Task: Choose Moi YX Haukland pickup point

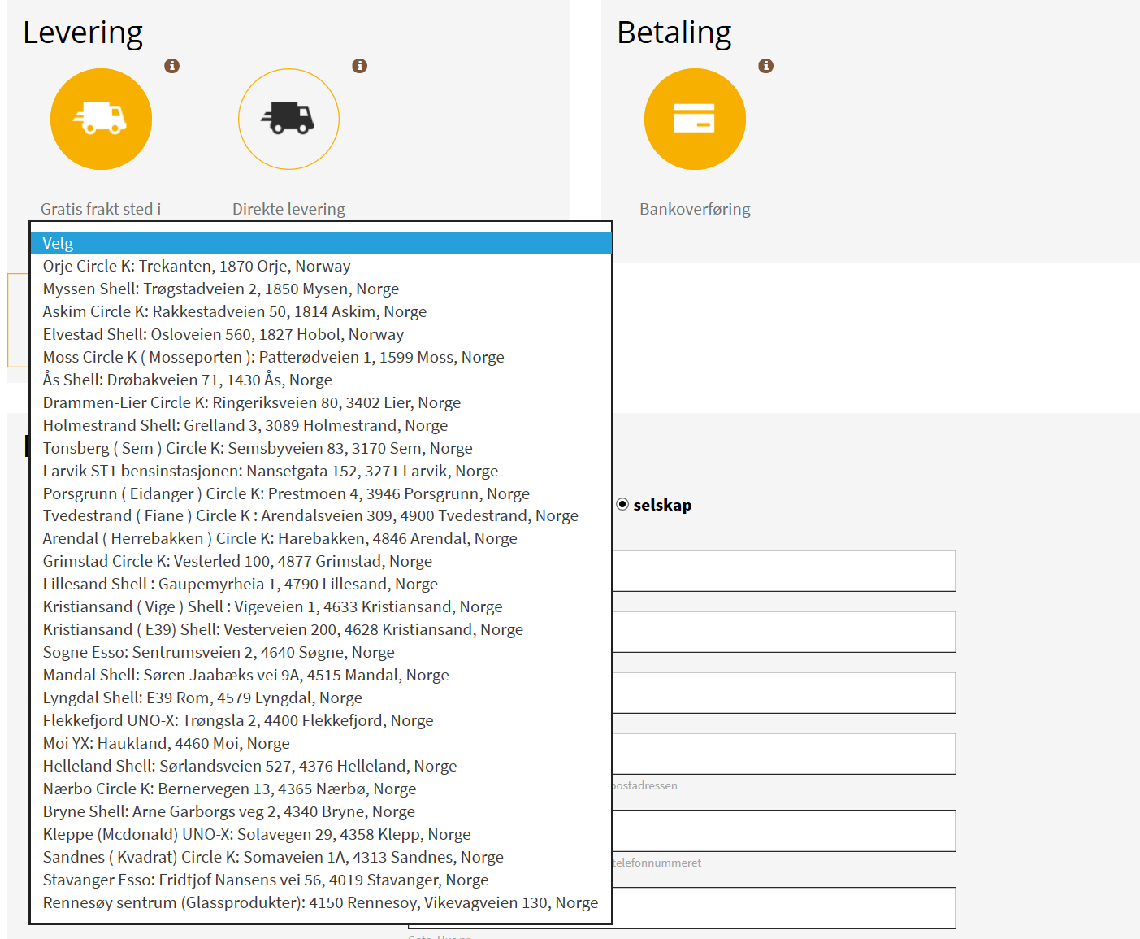Action: click(321, 743)
